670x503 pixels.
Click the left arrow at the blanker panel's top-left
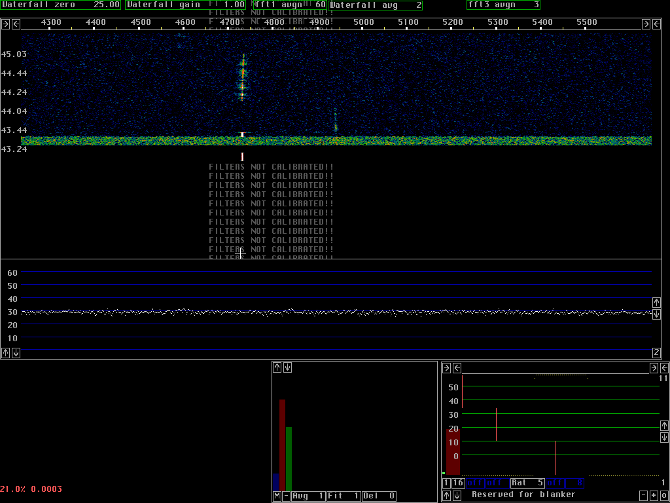(x=457, y=368)
